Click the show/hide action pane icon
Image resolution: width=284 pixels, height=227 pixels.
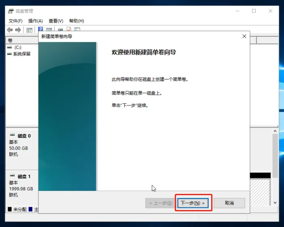click(x=49, y=29)
